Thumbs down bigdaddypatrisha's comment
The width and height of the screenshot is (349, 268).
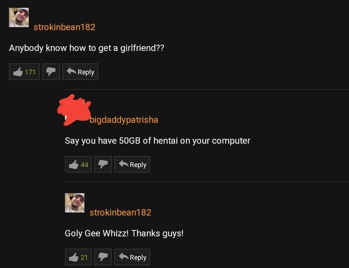103,164
